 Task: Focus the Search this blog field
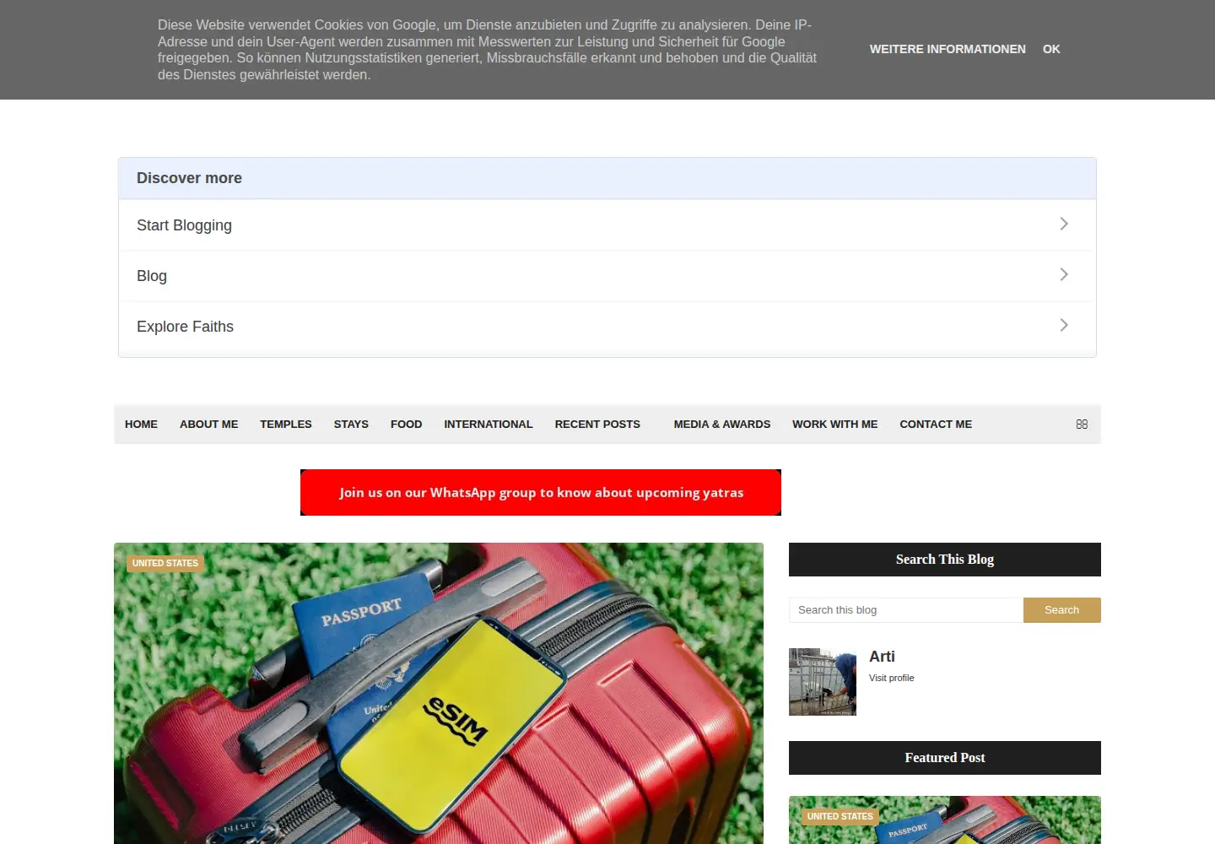pyautogui.click(x=906, y=610)
